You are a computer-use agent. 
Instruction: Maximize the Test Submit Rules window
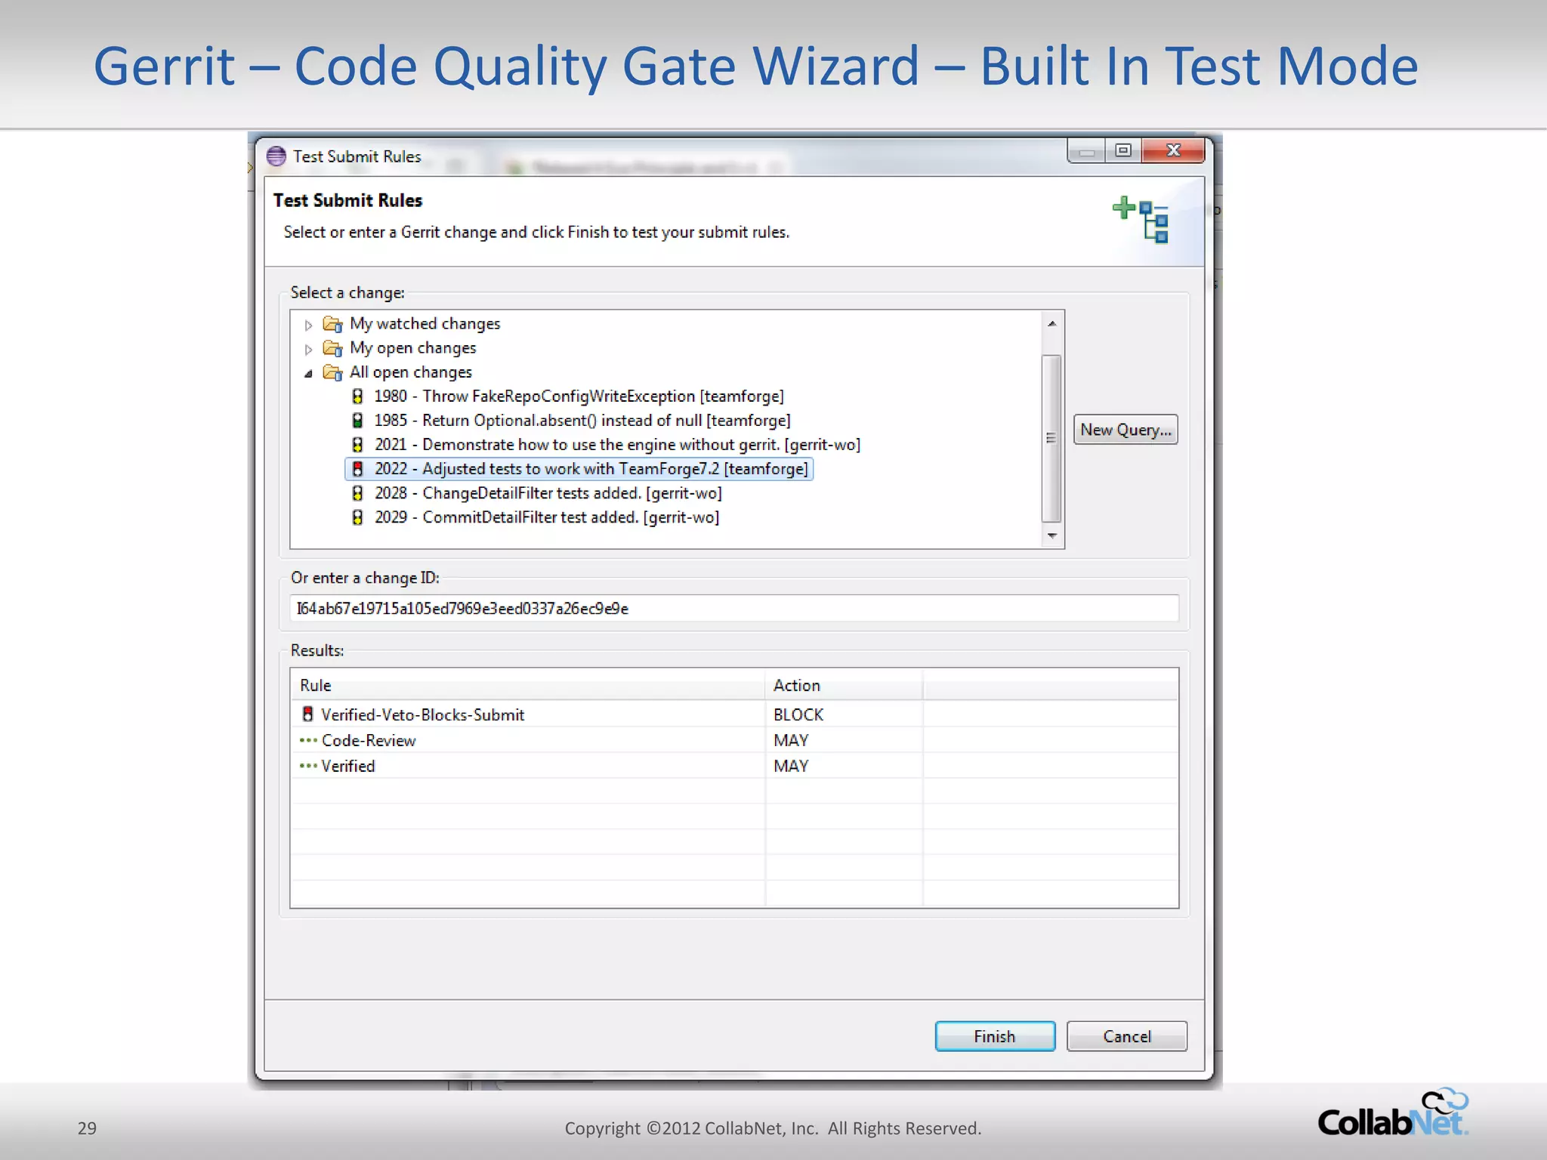[1123, 151]
